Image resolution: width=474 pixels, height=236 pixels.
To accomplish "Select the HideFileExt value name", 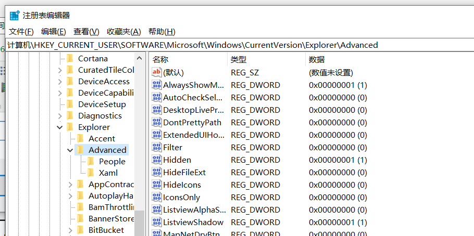I will pos(184,173).
